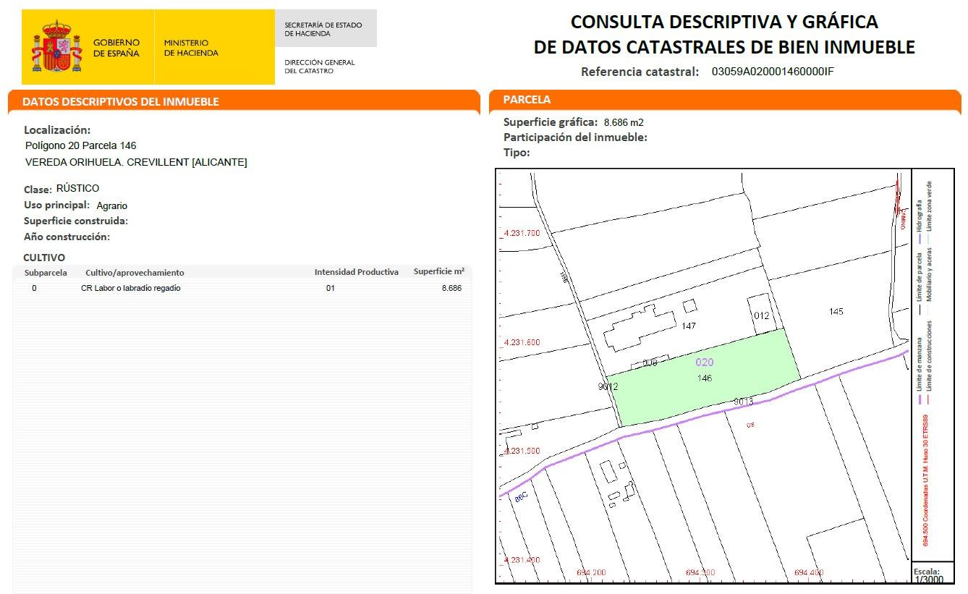
Task: Select the address Vereda Orihuela. Crevillent [Alicante]
Action: tap(136, 162)
